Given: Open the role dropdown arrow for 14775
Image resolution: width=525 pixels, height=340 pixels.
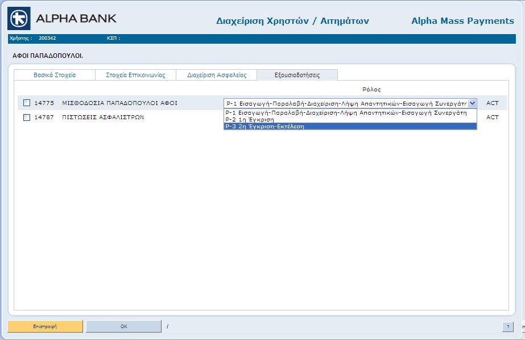Looking at the screenshot, I should pos(472,103).
